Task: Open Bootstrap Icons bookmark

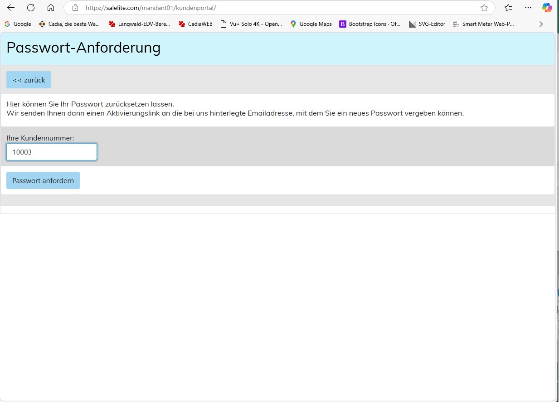Action: (x=370, y=24)
